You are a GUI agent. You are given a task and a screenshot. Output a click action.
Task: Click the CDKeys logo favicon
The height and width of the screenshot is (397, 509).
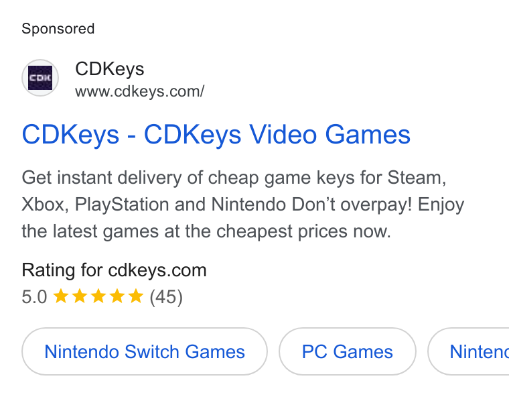point(40,78)
